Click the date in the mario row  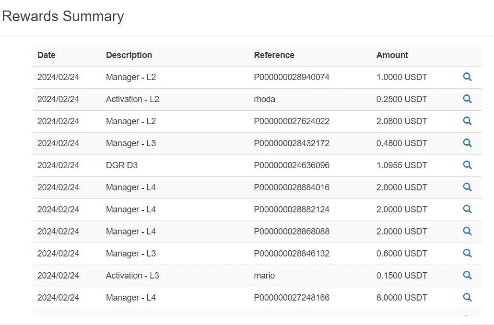[x=58, y=276]
